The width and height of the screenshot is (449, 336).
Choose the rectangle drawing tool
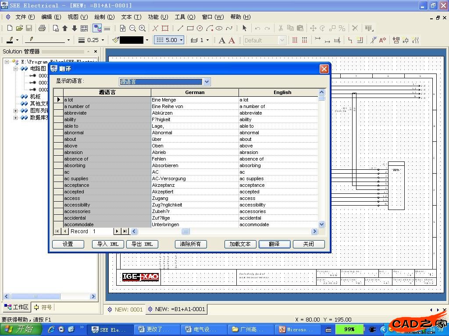pyautogui.click(x=190, y=28)
